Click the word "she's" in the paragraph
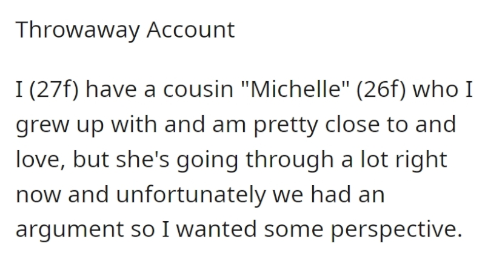This screenshot has height=256, width=485. pyautogui.click(x=142, y=159)
